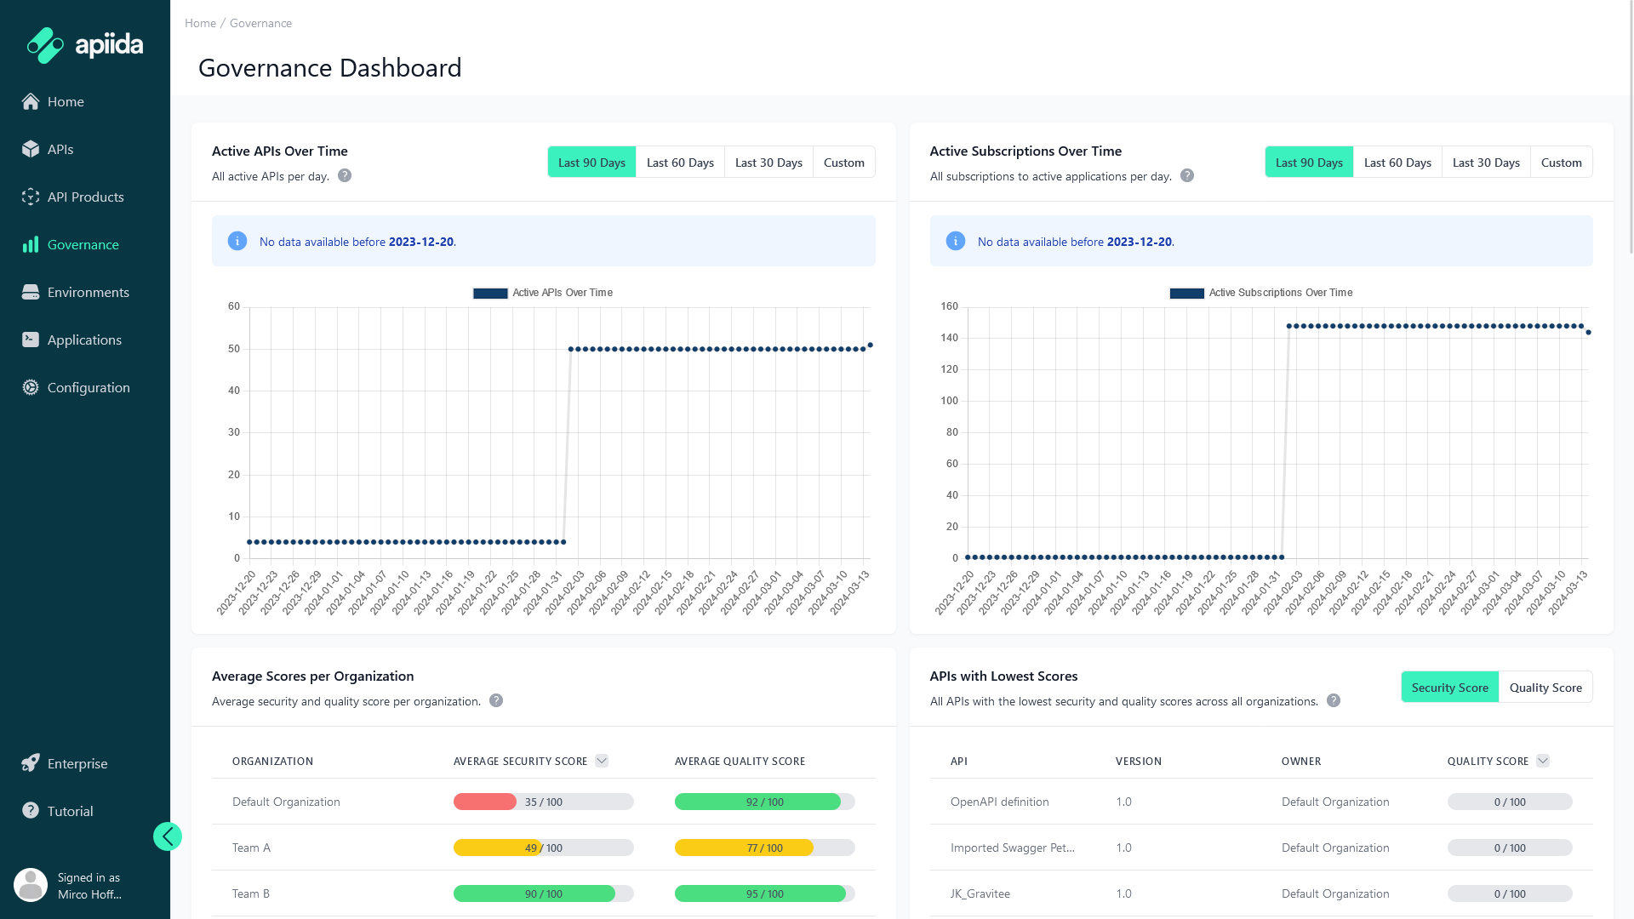Click the Home breadcrumb link
The width and height of the screenshot is (1634, 919).
click(x=200, y=23)
